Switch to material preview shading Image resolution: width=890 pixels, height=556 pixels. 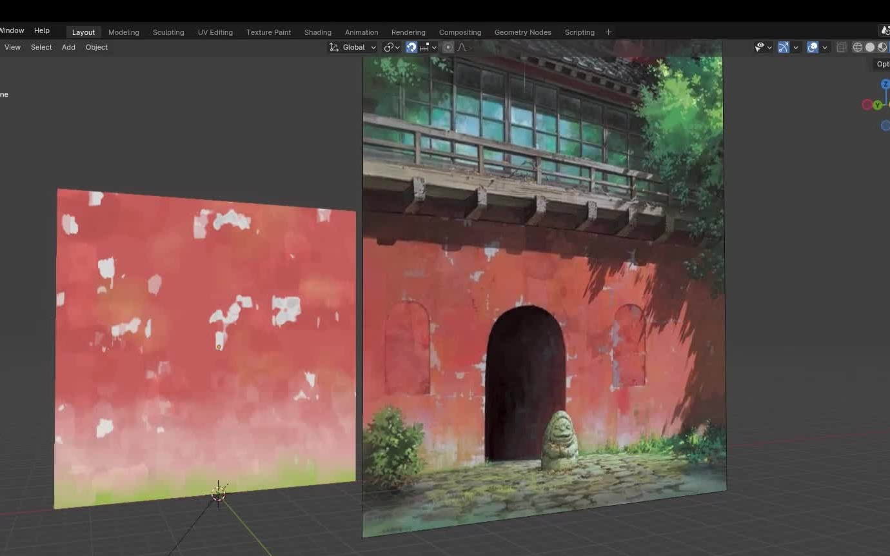[882, 47]
